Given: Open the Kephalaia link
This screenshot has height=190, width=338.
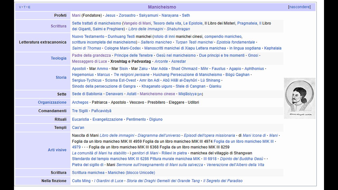Looking at the screenshot, I should (x=273, y=48).
